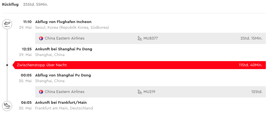Click the departing plane icon at Incheon
Image resolution: width=269 pixels, height=114 pixels.
click(x=7, y=24)
